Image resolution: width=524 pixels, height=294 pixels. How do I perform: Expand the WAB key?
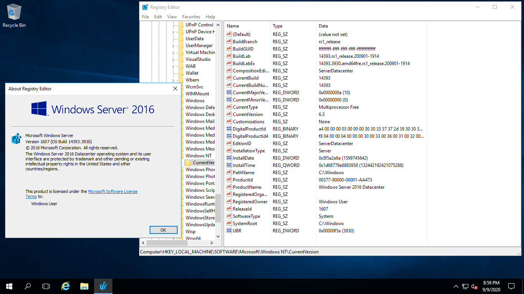coord(174,66)
